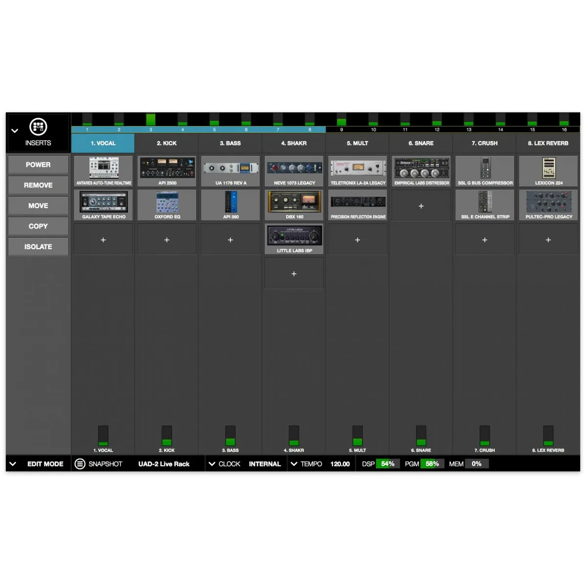This screenshot has width=586, height=586.
Task: Open the Little Labs IBP plugin
Action: point(294,239)
